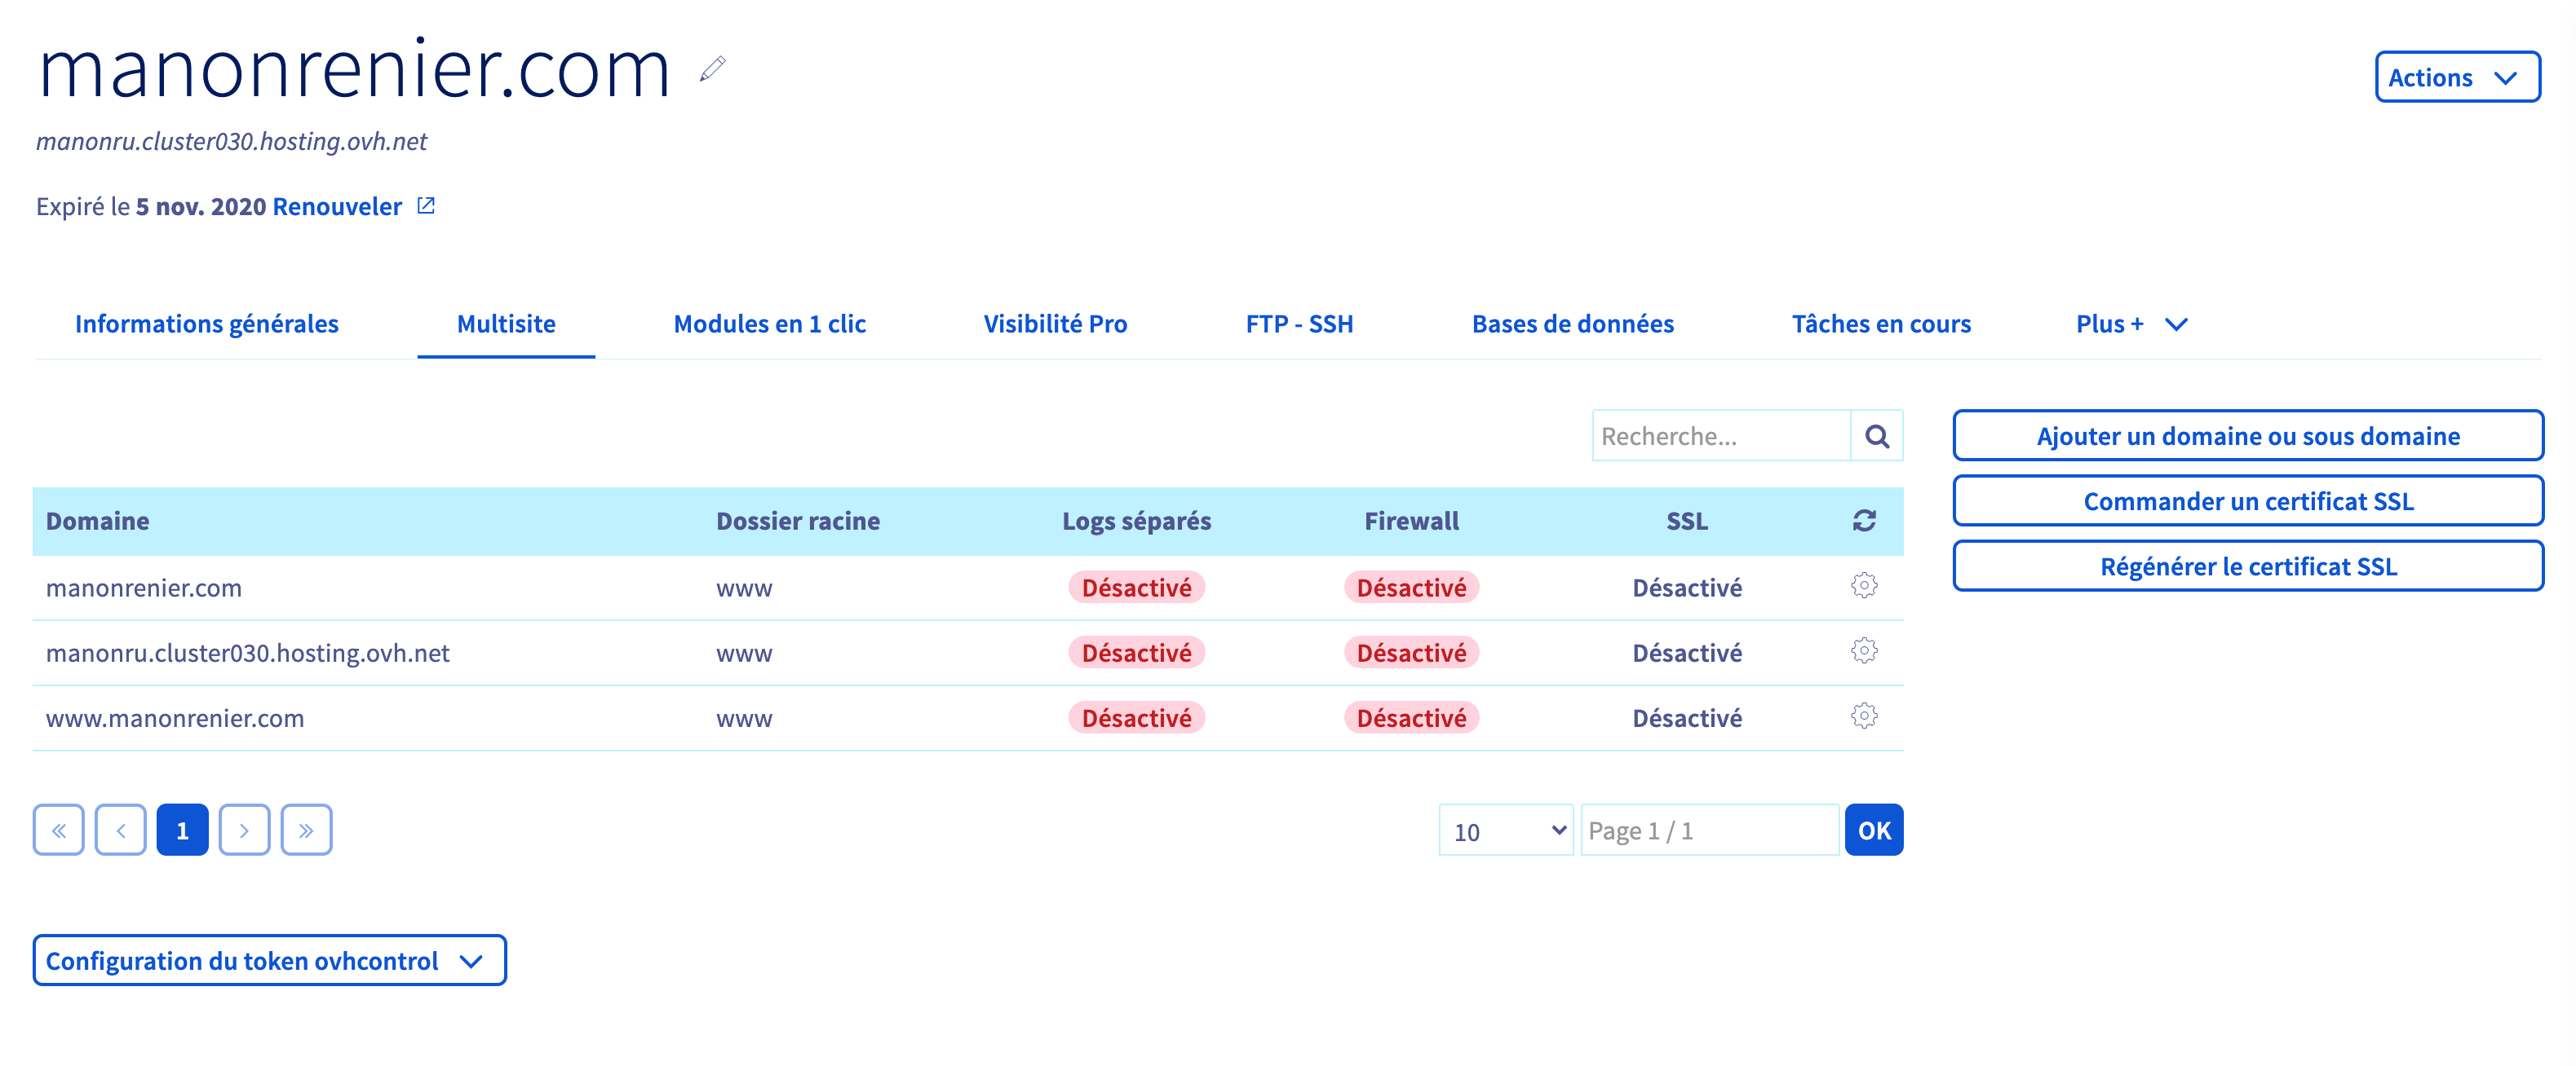
Task: Open gear settings for manonru.cluster030.hosting.ovh.net row
Action: point(1864,651)
